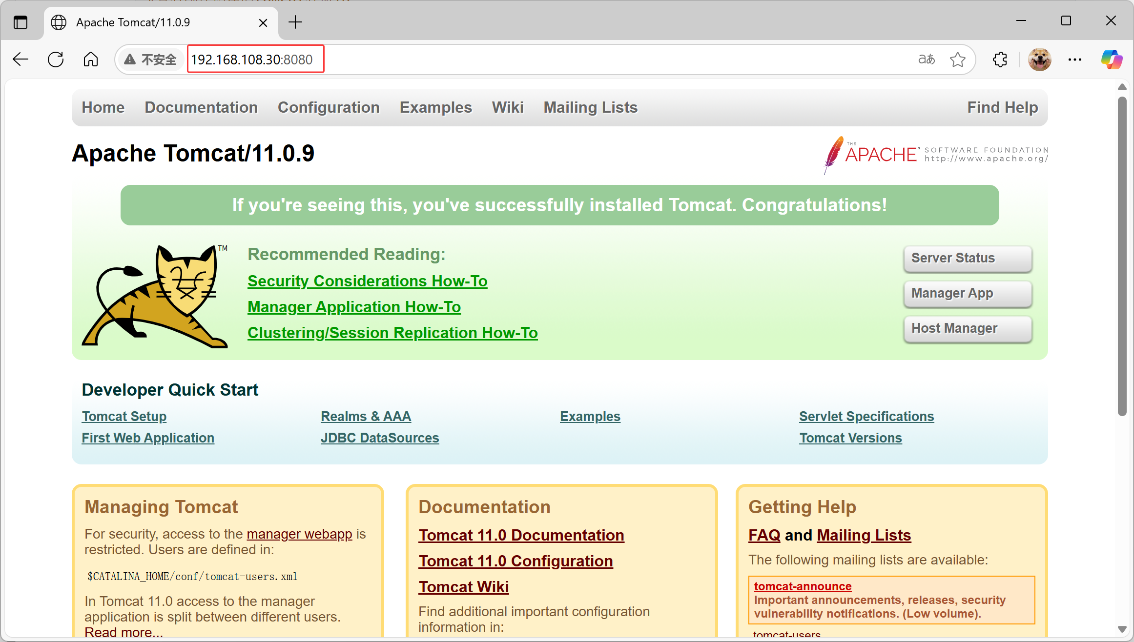Add page to favorites star
Image resolution: width=1134 pixels, height=642 pixels.
click(957, 60)
